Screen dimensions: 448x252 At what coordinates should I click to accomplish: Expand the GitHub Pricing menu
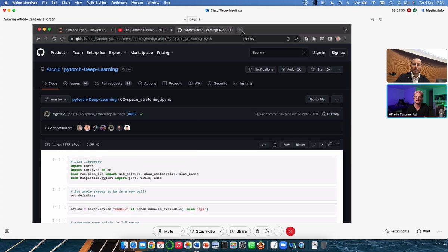(x=165, y=53)
